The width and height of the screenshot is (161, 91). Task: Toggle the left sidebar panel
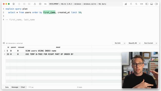(147, 4)
